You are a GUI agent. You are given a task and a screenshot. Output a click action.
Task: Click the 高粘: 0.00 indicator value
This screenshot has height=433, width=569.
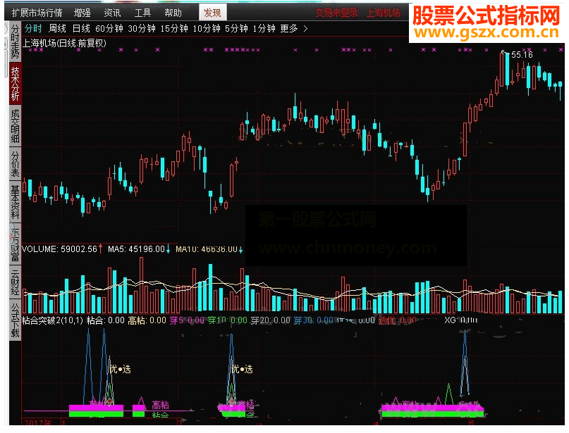[147, 320]
